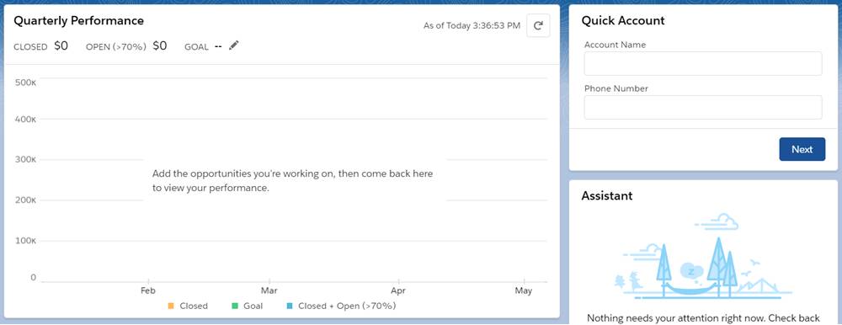Click the Next button in Quick Account
Screen dimensions: 842x325
click(802, 149)
